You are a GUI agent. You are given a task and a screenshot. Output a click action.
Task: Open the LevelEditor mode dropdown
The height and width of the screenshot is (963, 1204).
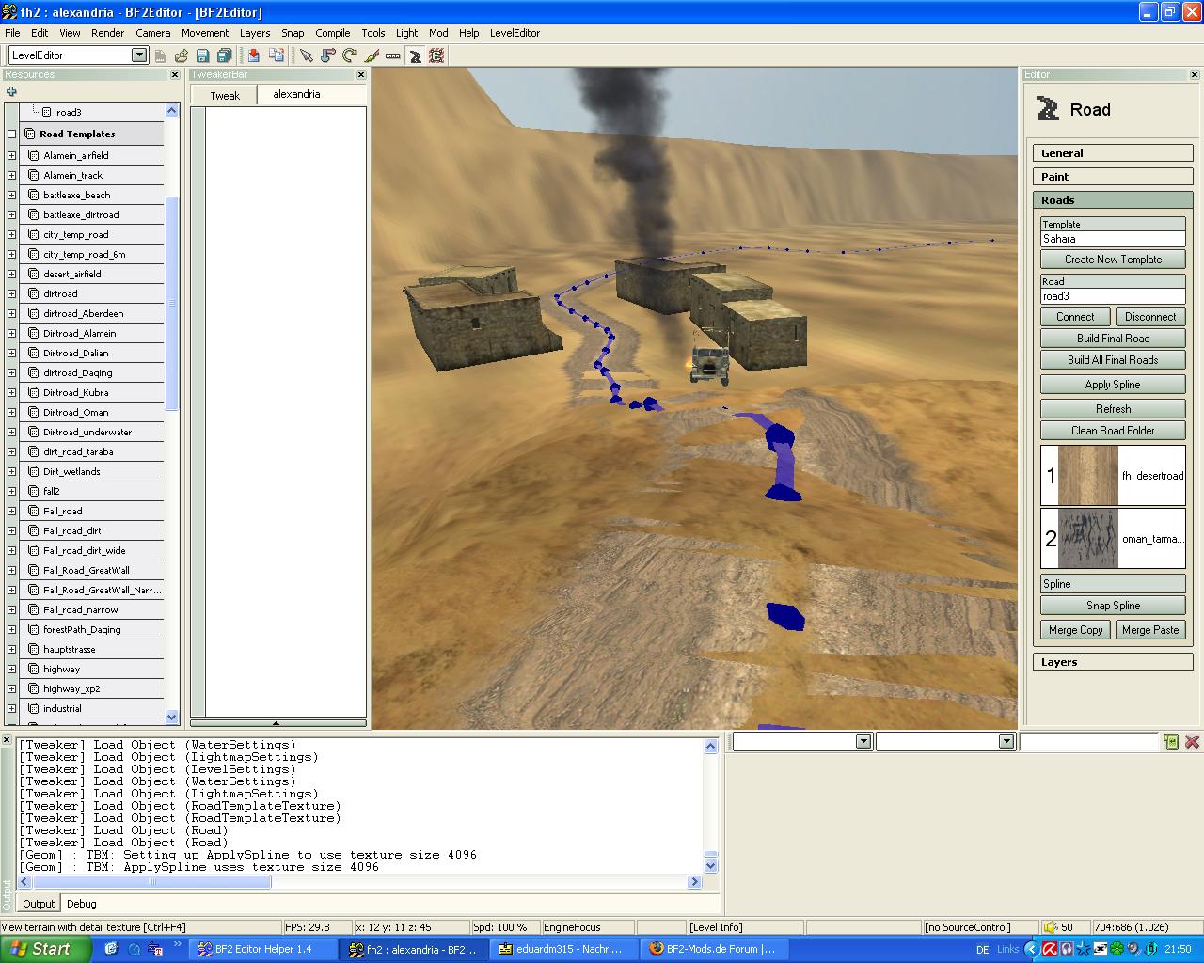coord(139,55)
